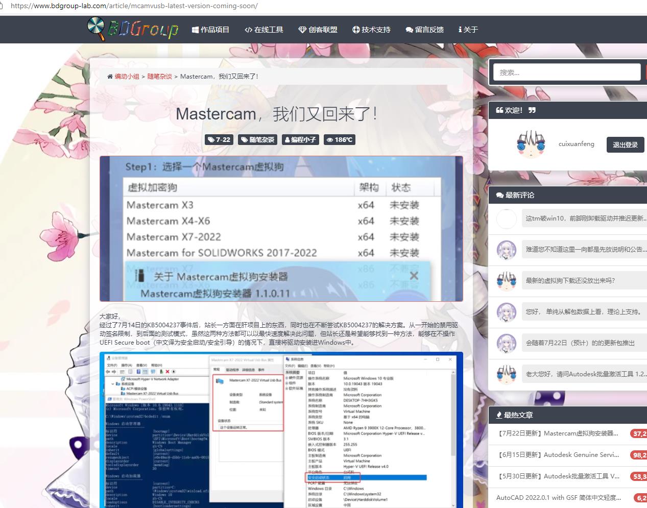Click the 退出登录 button
Screen dimensions: 647x508
pyautogui.click(x=625, y=144)
